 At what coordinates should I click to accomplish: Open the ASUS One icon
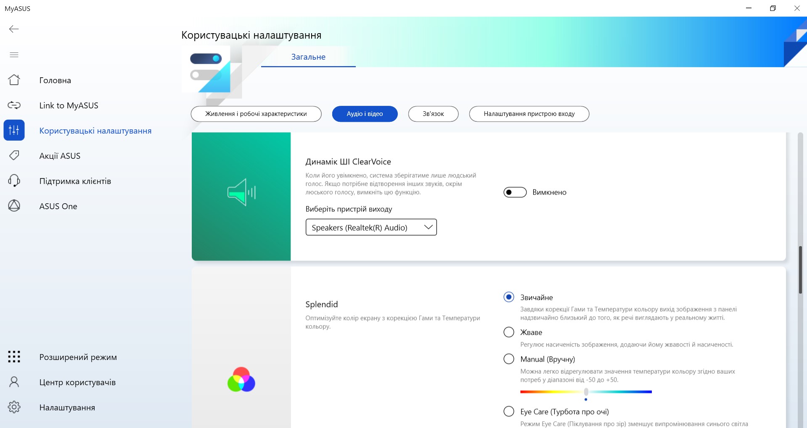[x=14, y=206]
